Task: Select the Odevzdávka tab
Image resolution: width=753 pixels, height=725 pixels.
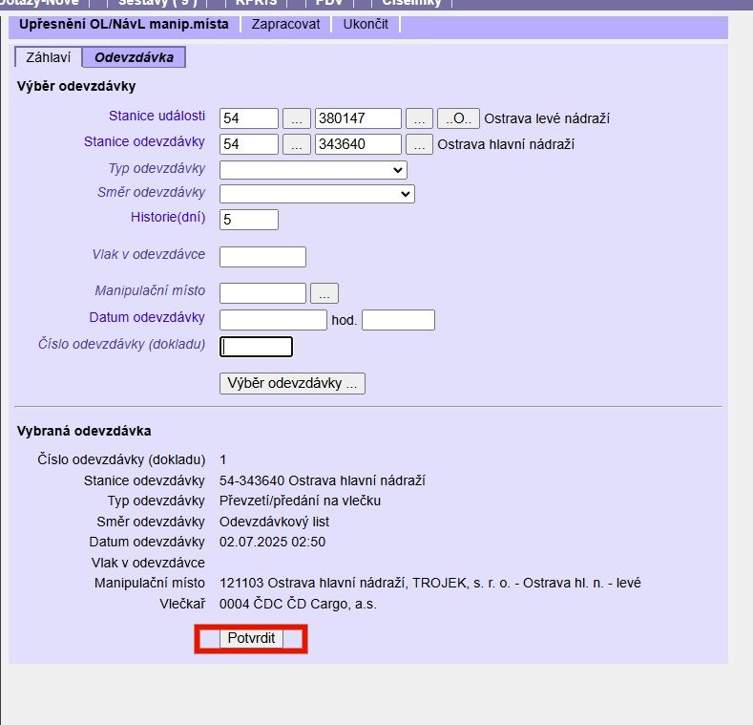Action: 134,57
